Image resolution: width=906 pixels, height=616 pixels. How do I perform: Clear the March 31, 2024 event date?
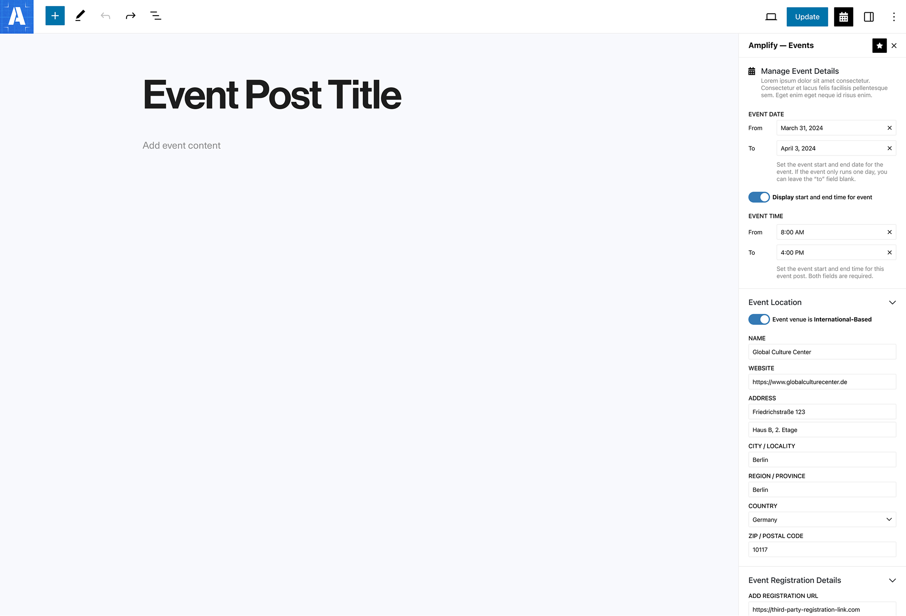[889, 127]
